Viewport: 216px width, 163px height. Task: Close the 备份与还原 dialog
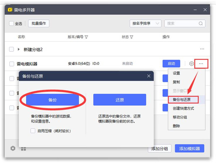pos(149,76)
